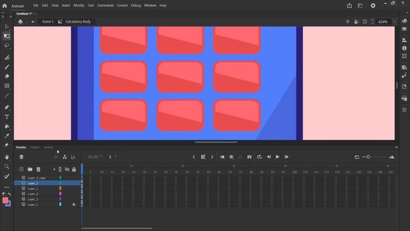Open the Info panel icon on right dock

(x=404, y=48)
